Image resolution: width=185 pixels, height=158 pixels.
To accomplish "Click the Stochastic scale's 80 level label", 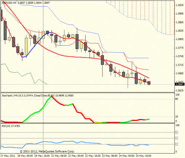I will pyautogui.click(x=176, y=99).
